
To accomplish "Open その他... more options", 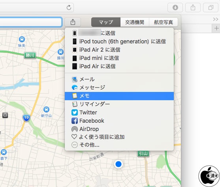I will point(119,145).
